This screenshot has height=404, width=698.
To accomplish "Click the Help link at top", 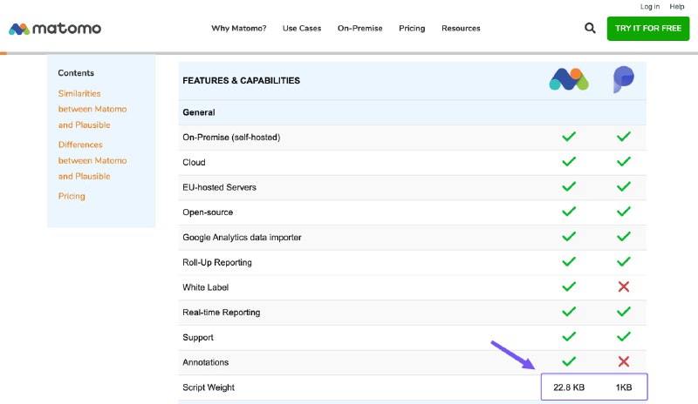I will (x=677, y=7).
